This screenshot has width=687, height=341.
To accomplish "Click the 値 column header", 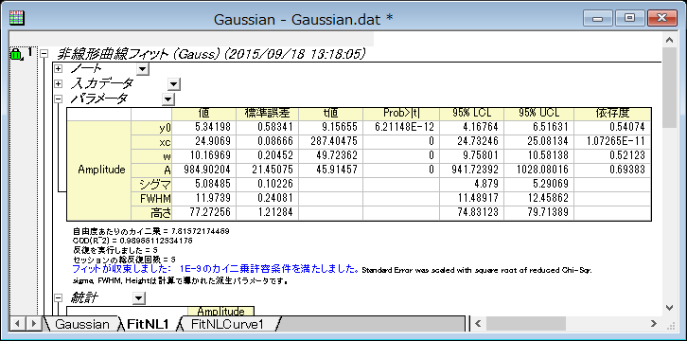I will (x=203, y=113).
